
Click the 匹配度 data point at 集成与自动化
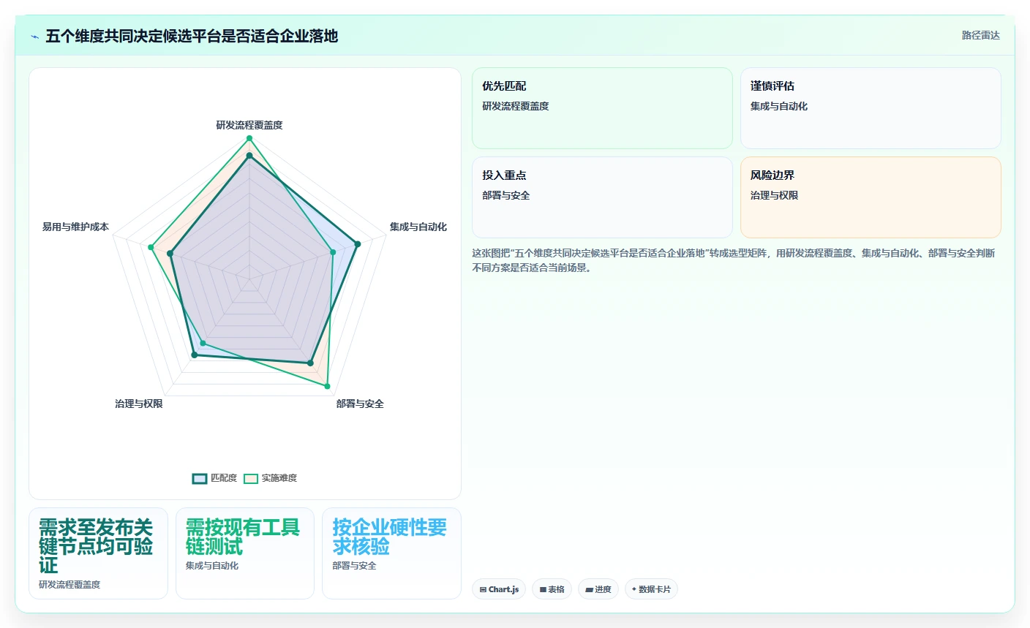coord(357,244)
